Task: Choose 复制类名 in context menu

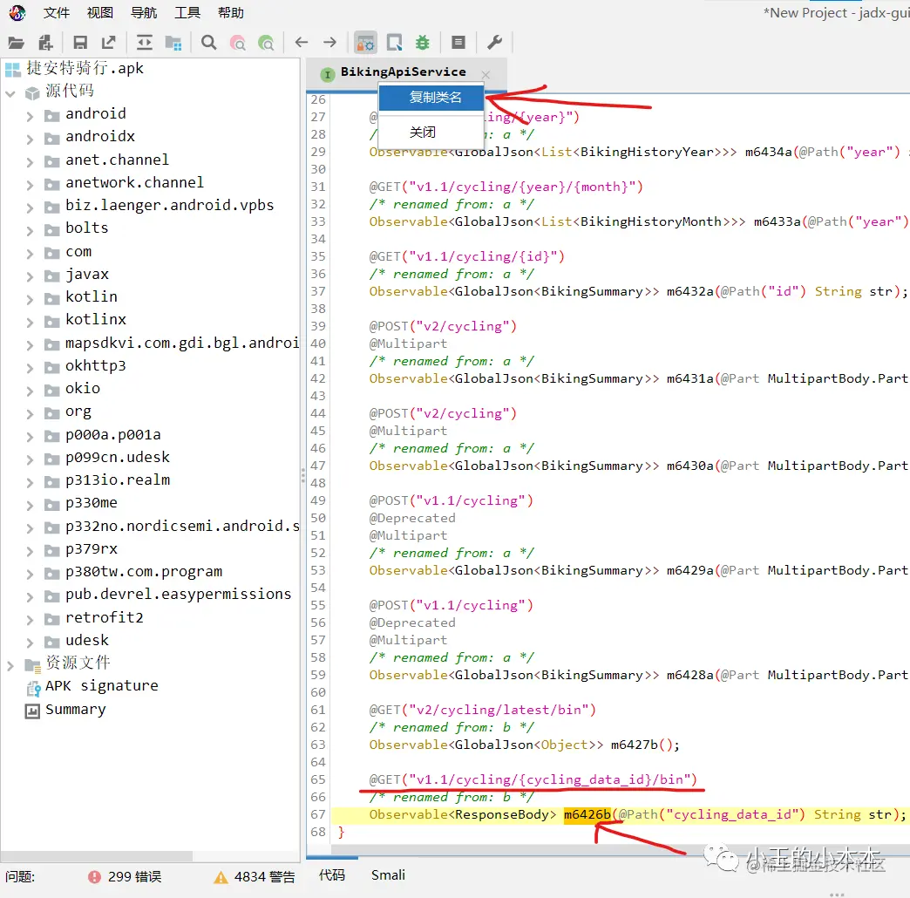Action: click(431, 97)
